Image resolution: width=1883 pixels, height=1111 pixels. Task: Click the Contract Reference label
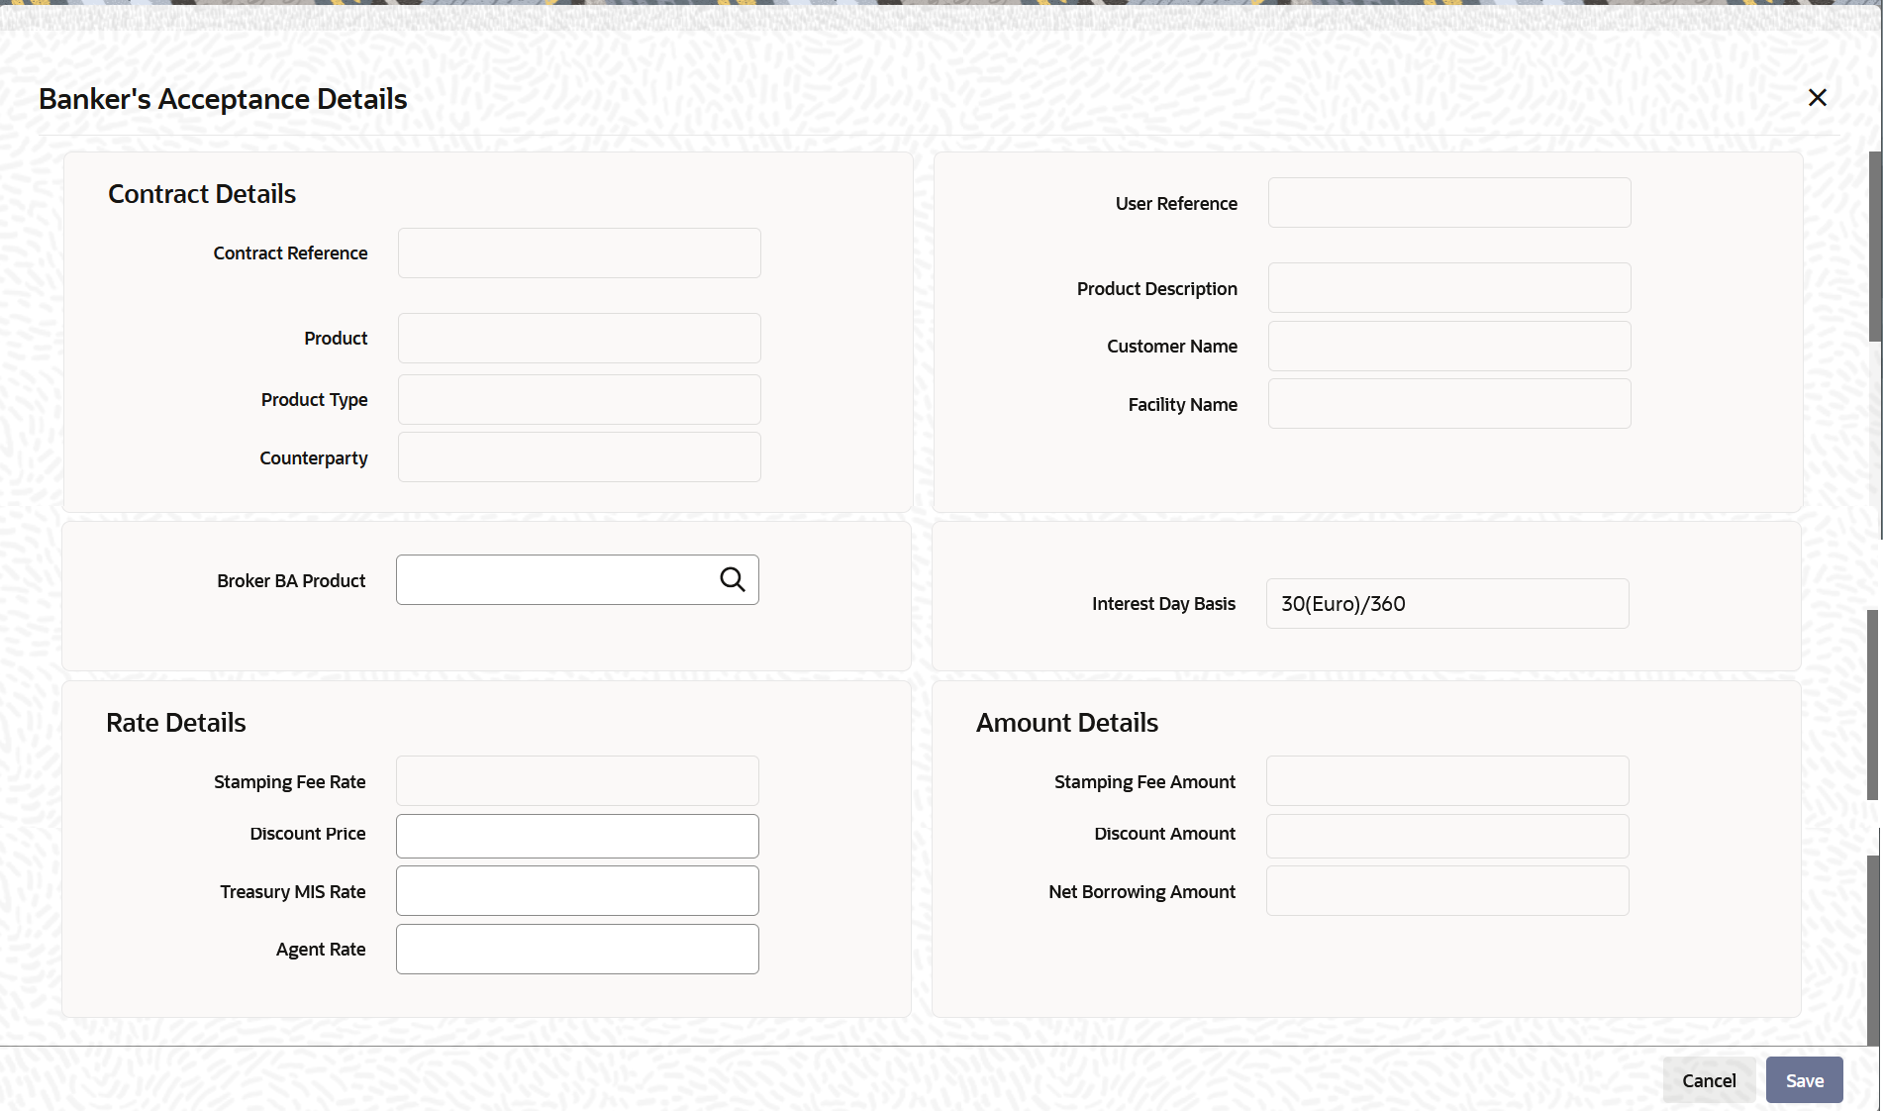point(290,253)
